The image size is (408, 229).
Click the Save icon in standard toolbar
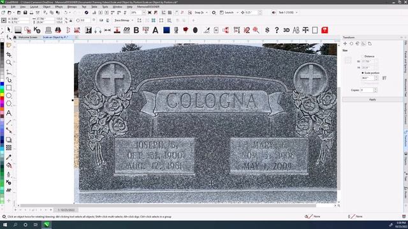pos(25,13)
